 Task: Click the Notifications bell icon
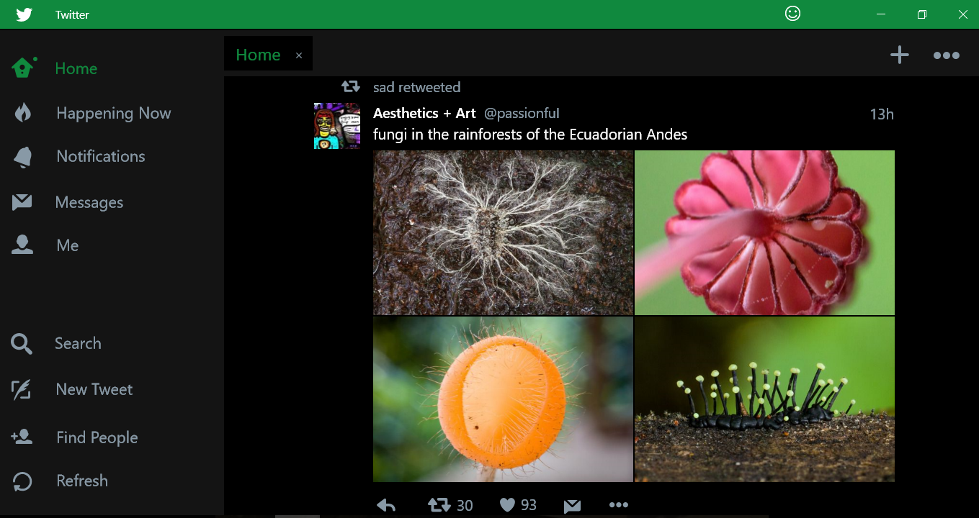click(23, 157)
